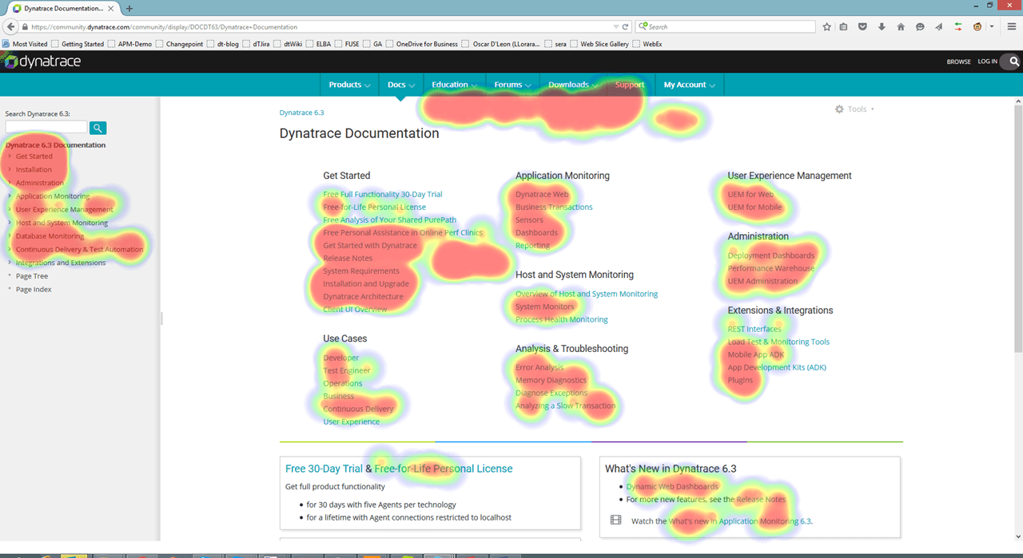Open the My Account dropdown menu

click(689, 85)
